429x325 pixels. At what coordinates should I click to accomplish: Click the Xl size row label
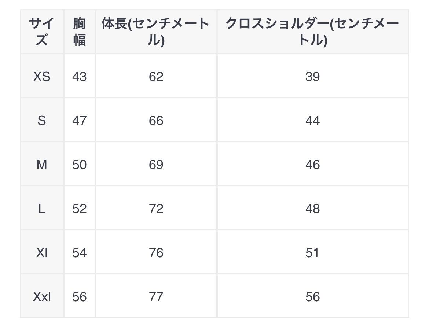pos(42,253)
